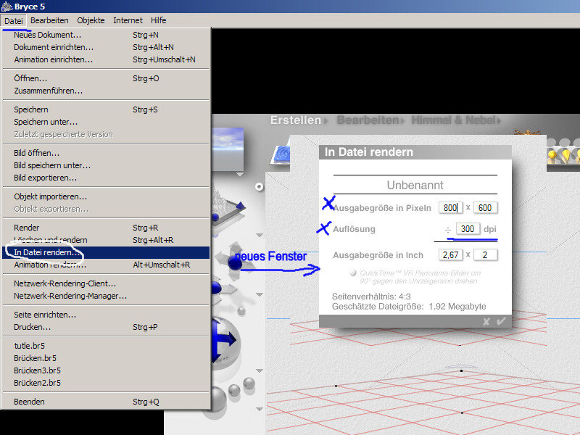This screenshot has height=435, width=580.
Task: Confirm render dialog with the checkmark icon
Action: tap(501, 321)
